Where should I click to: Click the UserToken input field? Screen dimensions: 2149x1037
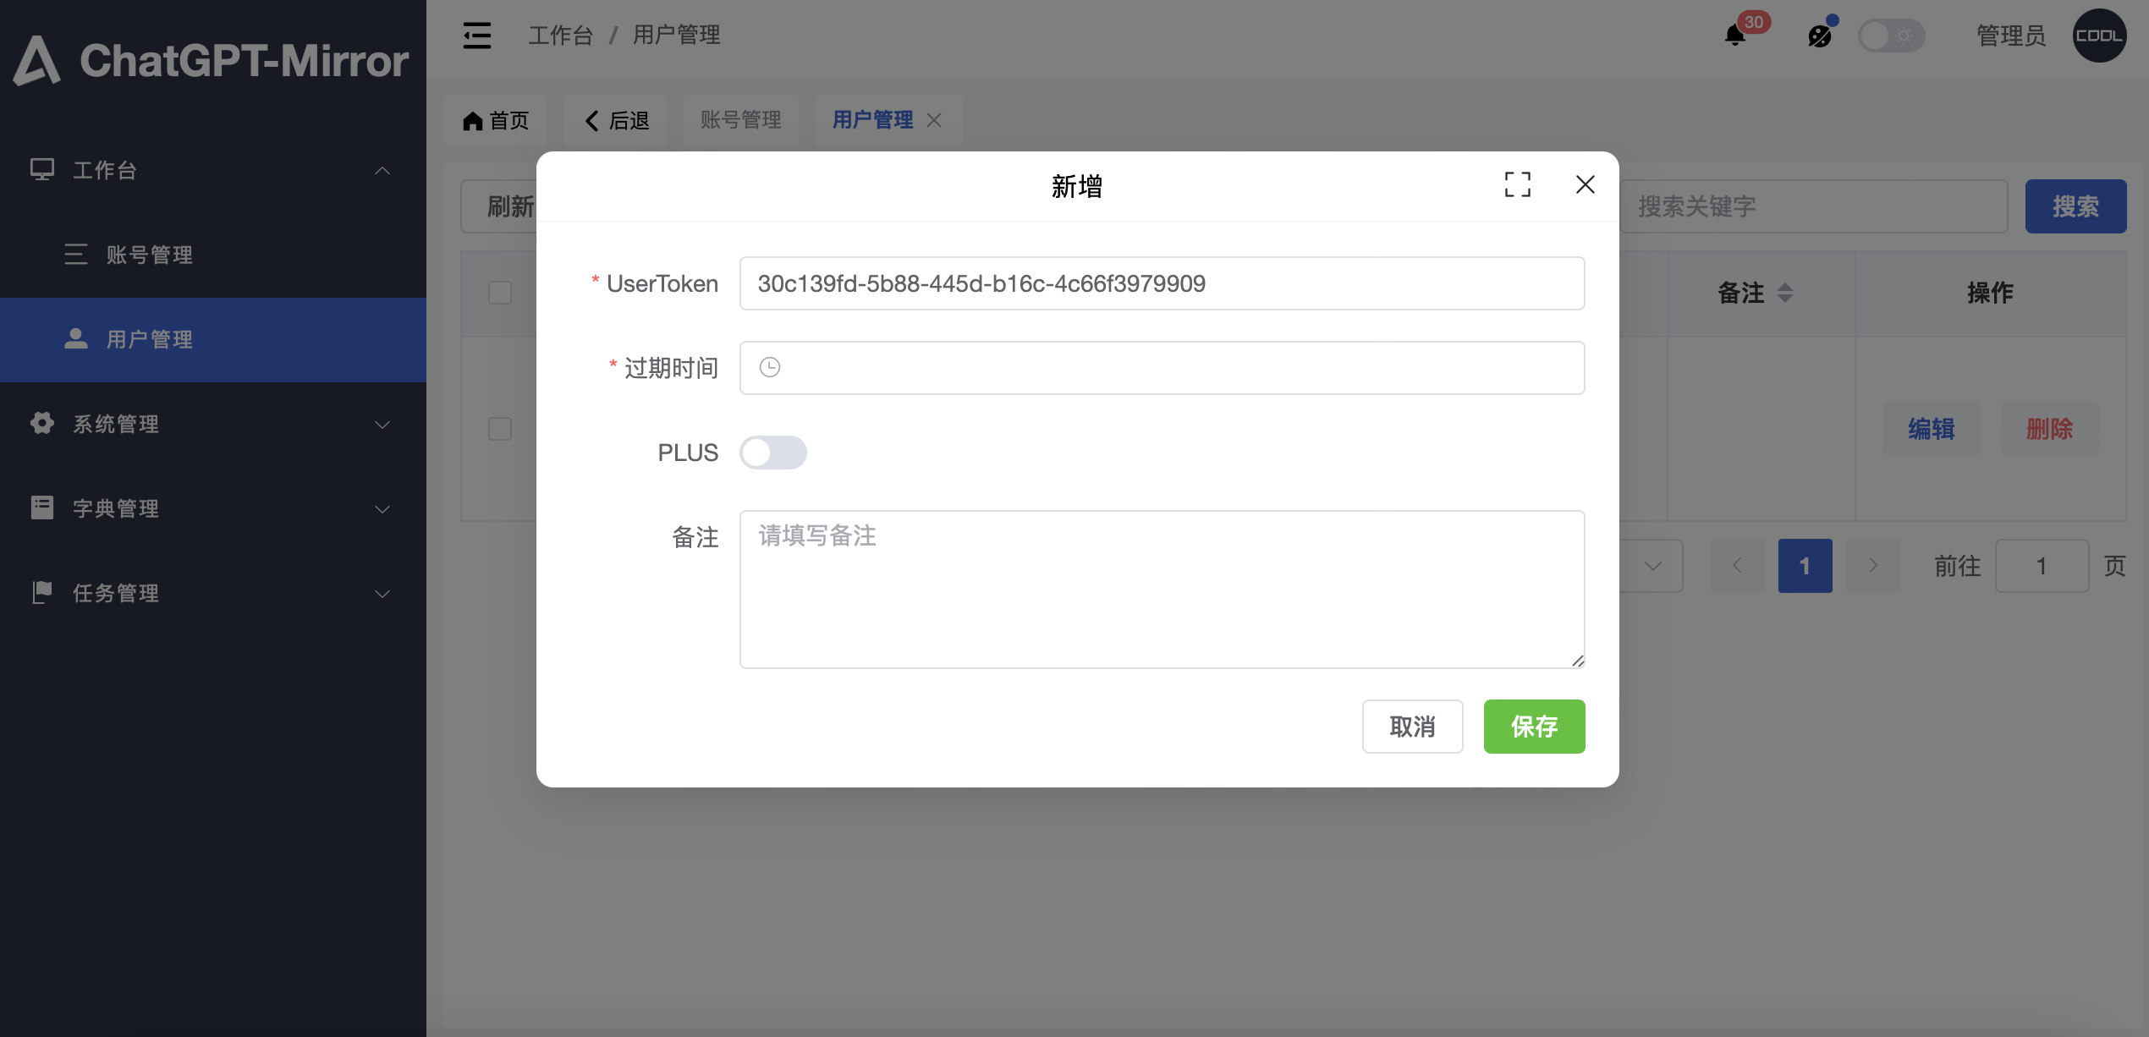coord(1161,283)
